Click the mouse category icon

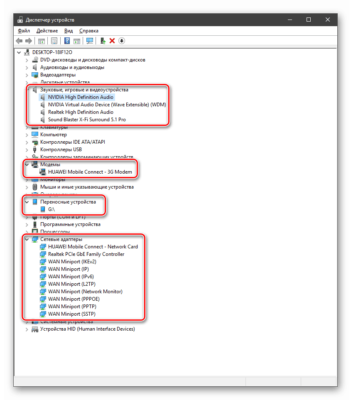[35, 187]
